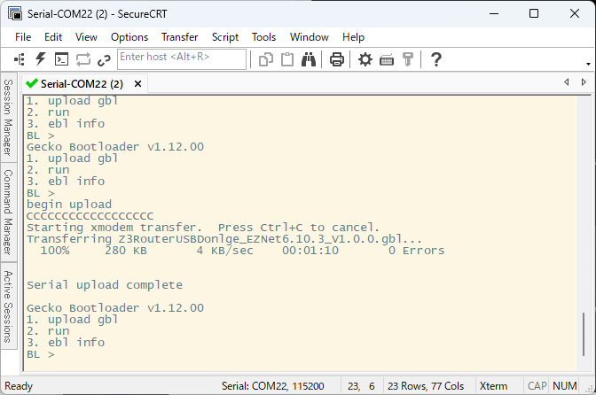Screen dimensions: 596x395
Task: Maximize the SecureCRT window
Action: tap(534, 13)
